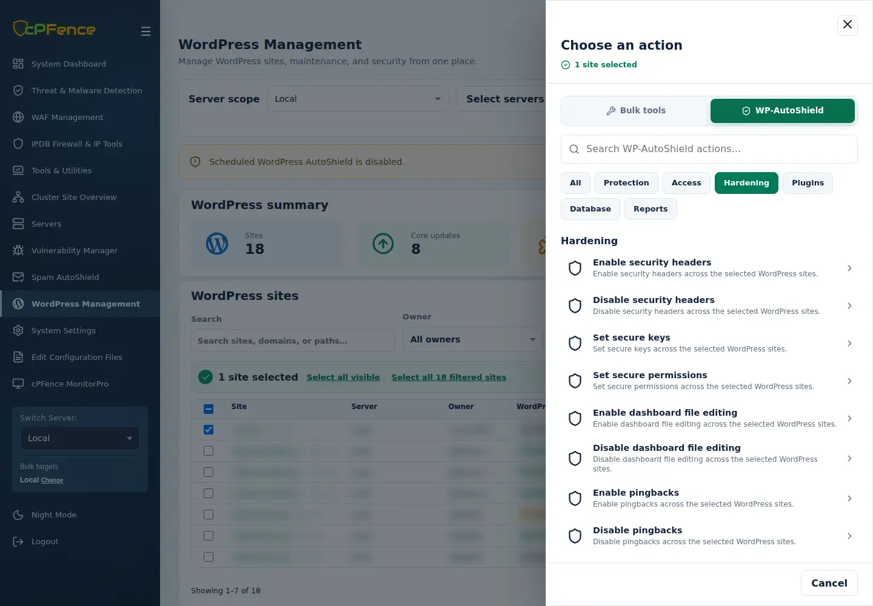Click Edit Configuration Files document icon
873x606 pixels.
coord(18,357)
